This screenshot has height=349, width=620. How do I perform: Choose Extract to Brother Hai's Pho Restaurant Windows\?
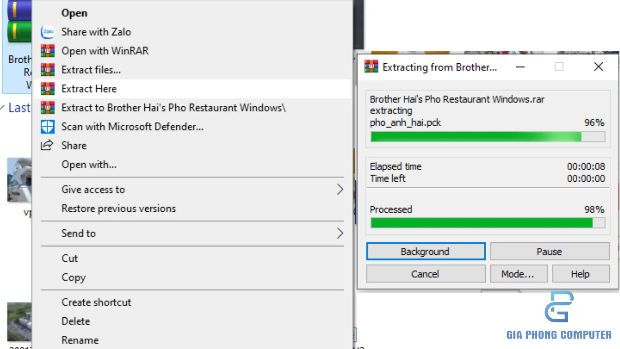point(174,108)
